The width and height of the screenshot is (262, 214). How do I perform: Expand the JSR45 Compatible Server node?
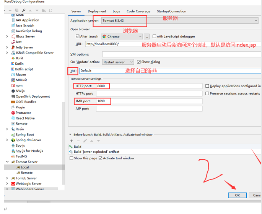(7, 53)
